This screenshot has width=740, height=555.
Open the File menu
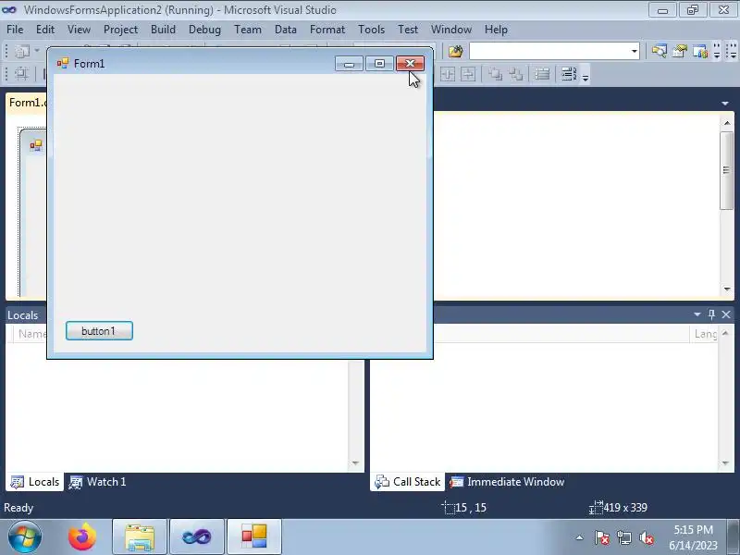click(x=15, y=30)
